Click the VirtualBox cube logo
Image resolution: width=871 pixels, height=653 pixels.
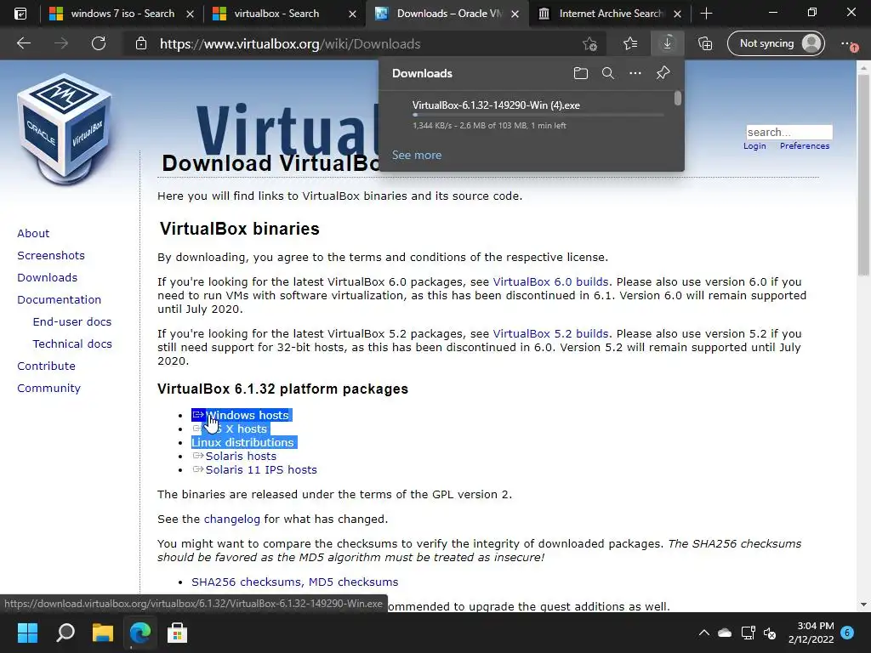(65, 129)
